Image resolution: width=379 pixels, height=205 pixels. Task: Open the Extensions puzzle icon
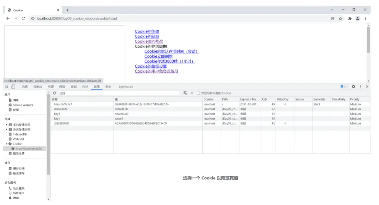350,19
